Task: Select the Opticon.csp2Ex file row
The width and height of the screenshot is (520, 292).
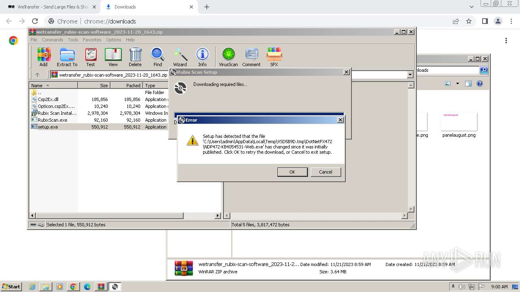Action: click(99, 106)
